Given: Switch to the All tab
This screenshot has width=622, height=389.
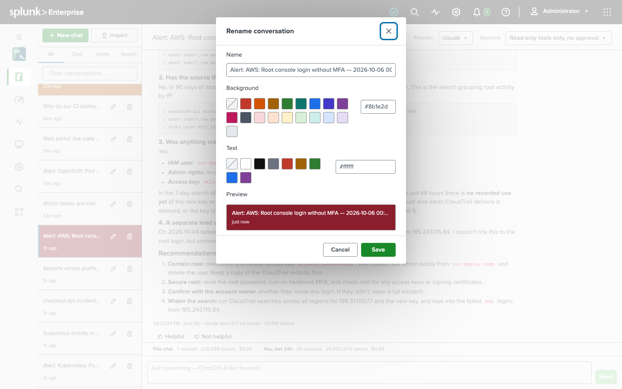Looking at the screenshot, I should coord(51,54).
